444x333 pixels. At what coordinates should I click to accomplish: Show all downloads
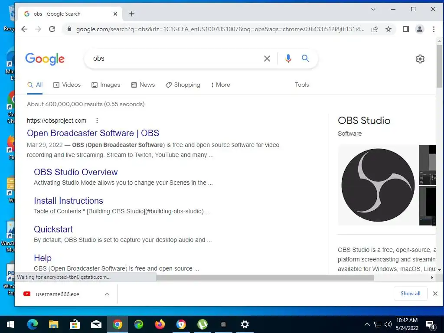[x=410, y=294]
